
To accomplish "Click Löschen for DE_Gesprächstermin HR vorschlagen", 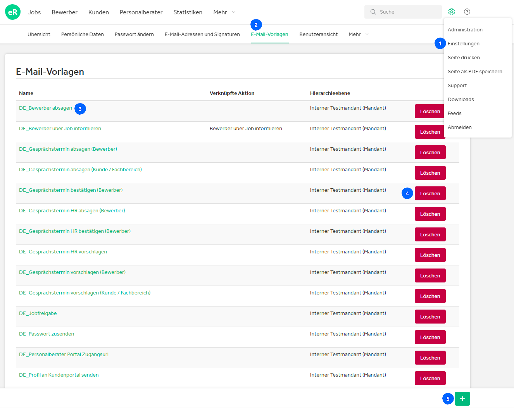I will pos(430,255).
